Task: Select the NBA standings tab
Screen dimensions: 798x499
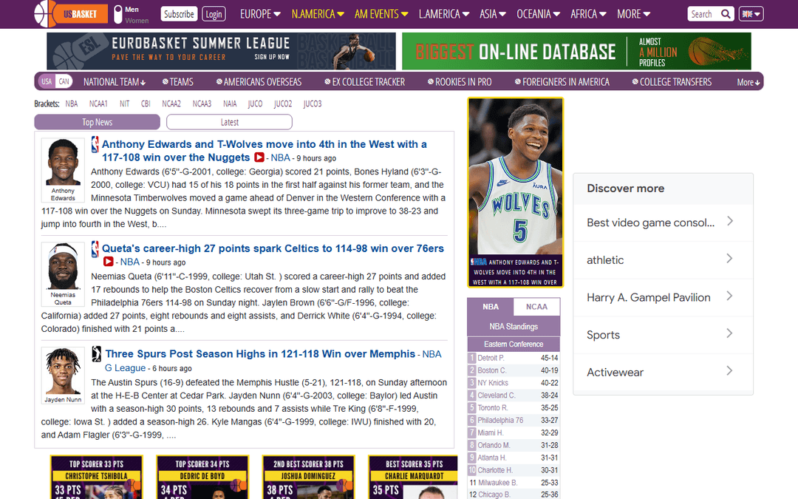Action: coord(490,307)
